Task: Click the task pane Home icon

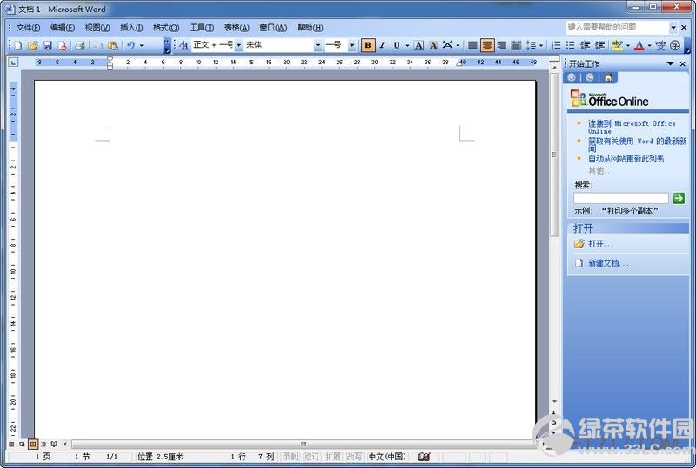Action: (x=608, y=78)
